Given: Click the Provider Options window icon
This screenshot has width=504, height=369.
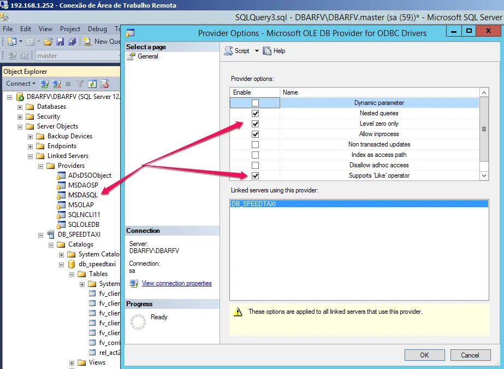Looking at the screenshot, I should pos(130,33).
